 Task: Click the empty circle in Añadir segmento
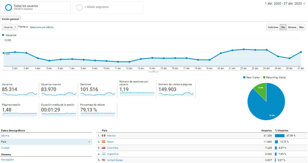(79, 8)
